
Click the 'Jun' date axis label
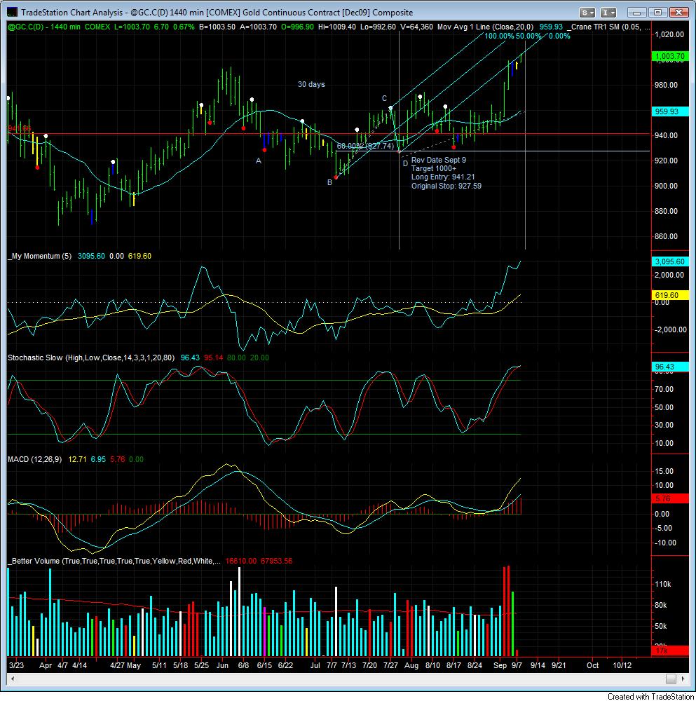coord(222,665)
